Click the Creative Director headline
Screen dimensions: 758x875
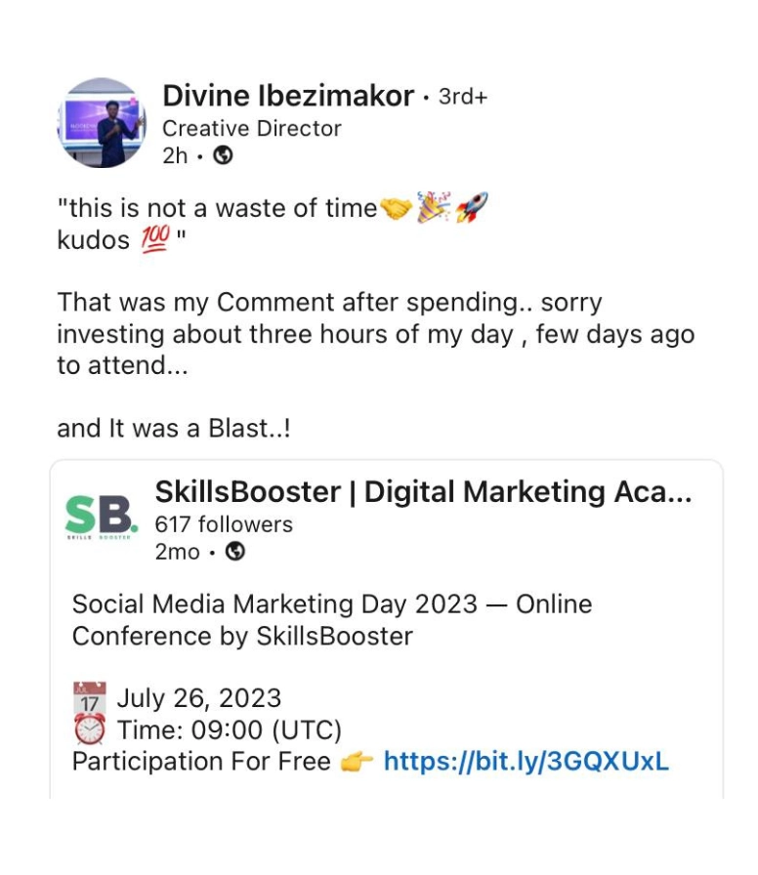pos(252,128)
